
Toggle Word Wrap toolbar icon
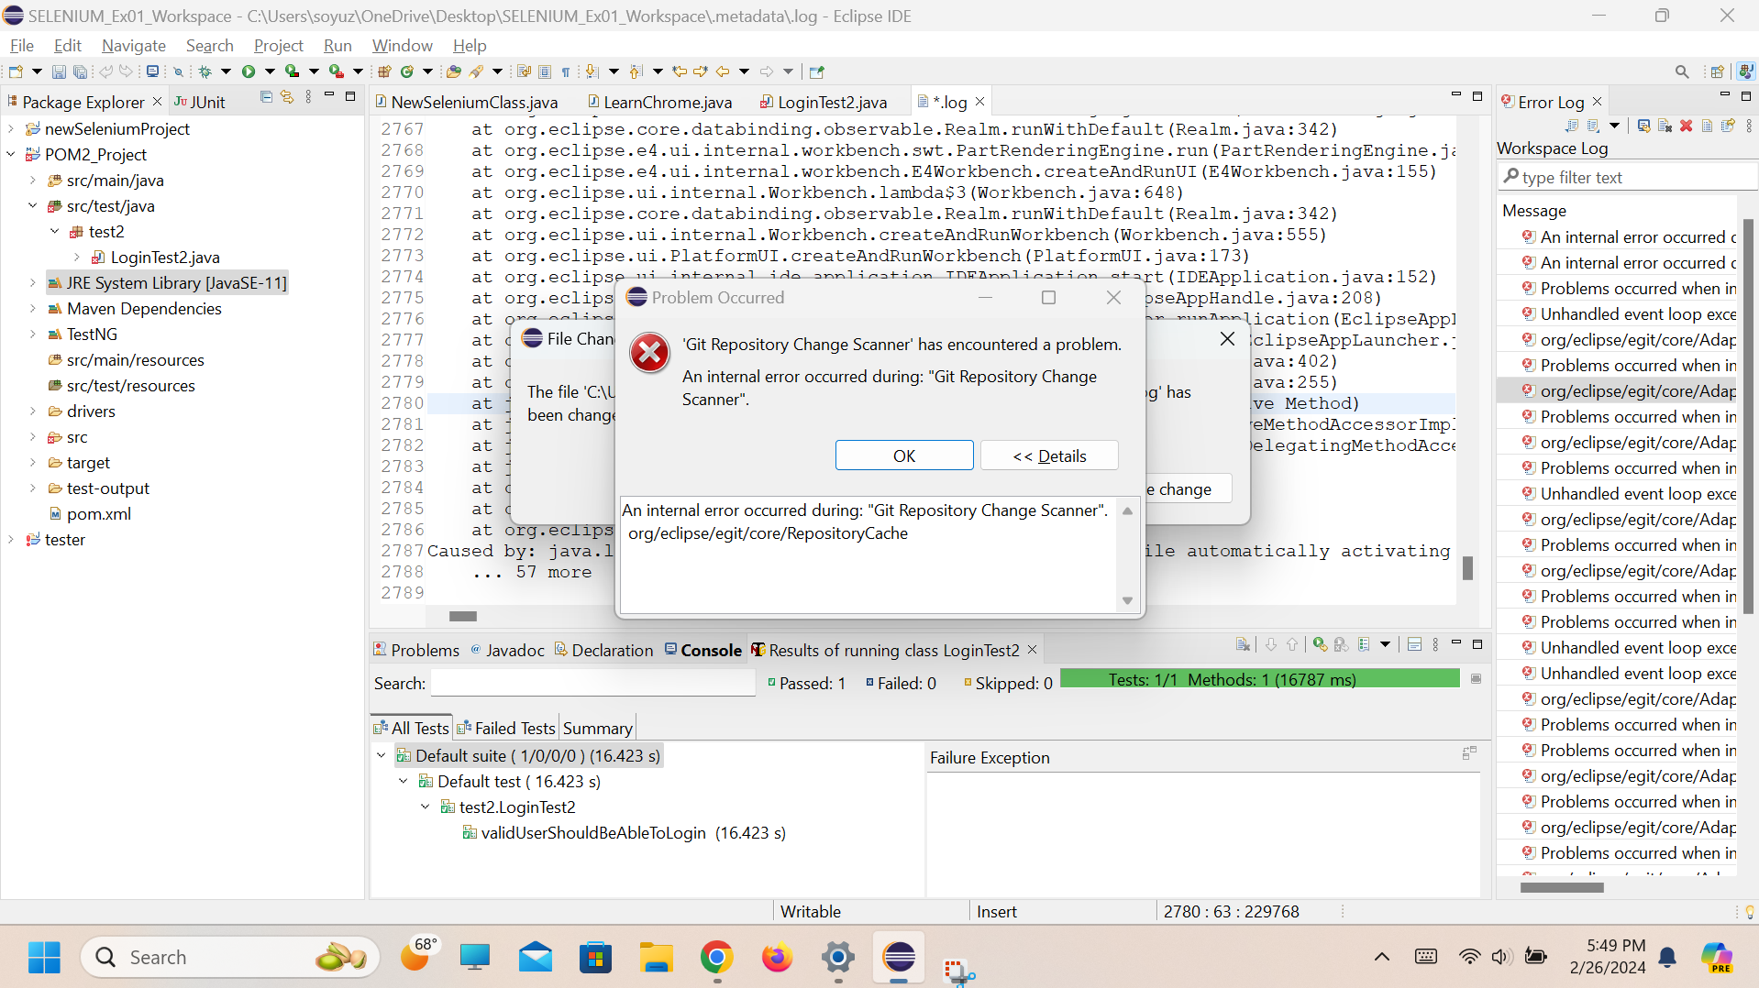point(524,71)
